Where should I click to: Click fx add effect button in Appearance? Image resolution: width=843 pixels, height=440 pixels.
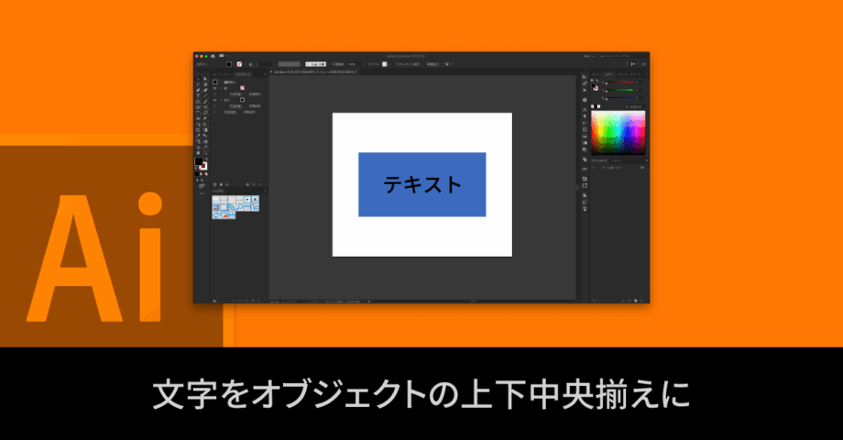[x=227, y=184]
